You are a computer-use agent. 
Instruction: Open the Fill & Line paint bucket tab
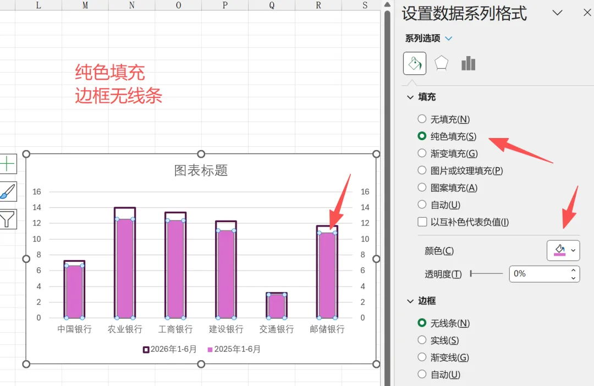coord(415,63)
